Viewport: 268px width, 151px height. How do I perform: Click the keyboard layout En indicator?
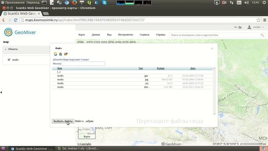point(239,3)
